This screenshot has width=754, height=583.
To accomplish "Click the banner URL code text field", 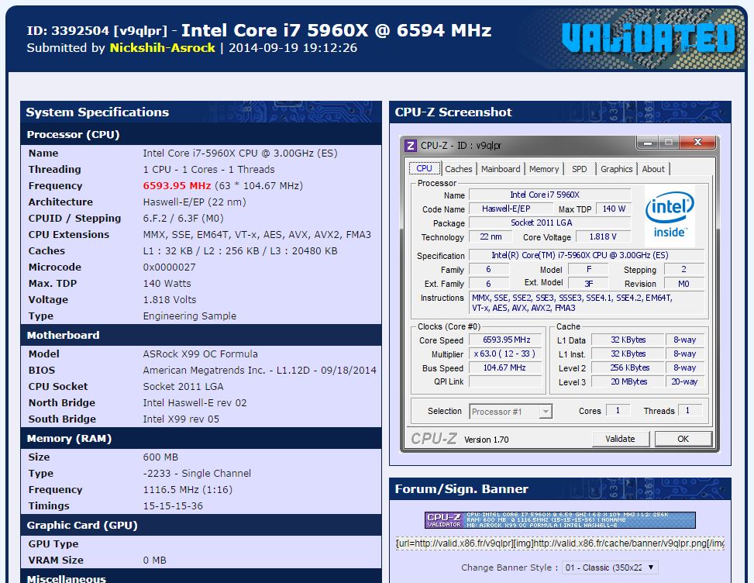I will pyautogui.click(x=559, y=543).
